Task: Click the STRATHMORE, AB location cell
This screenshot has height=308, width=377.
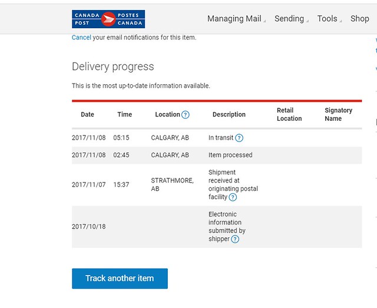Action: pos(172,184)
